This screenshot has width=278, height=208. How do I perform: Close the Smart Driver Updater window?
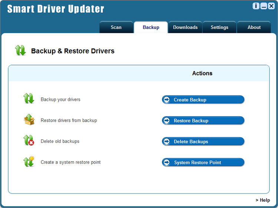(271, 6)
